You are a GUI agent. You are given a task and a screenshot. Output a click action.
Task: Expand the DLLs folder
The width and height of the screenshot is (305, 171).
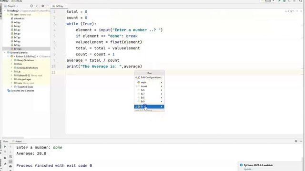(x=11, y=64)
